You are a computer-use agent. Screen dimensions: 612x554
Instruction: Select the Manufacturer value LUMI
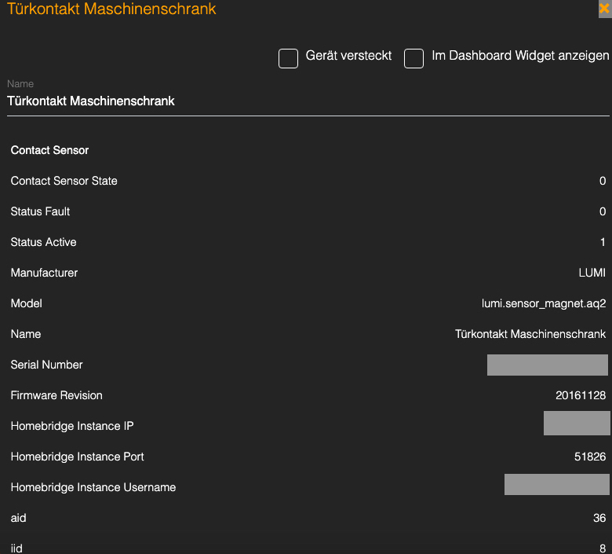(x=592, y=273)
